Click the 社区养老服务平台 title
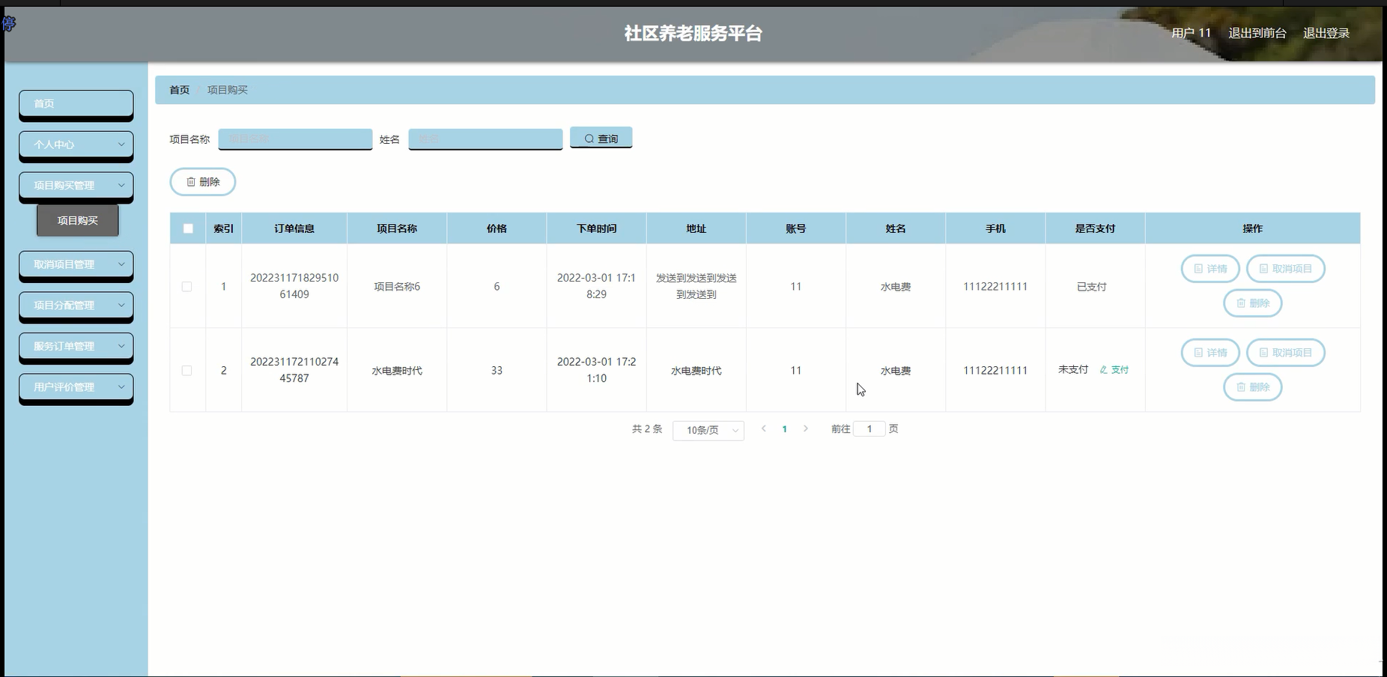This screenshot has width=1387, height=677. [693, 33]
